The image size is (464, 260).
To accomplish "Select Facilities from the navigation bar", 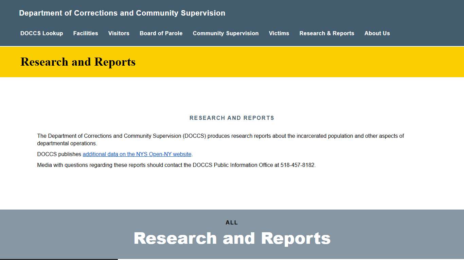I will [85, 33].
